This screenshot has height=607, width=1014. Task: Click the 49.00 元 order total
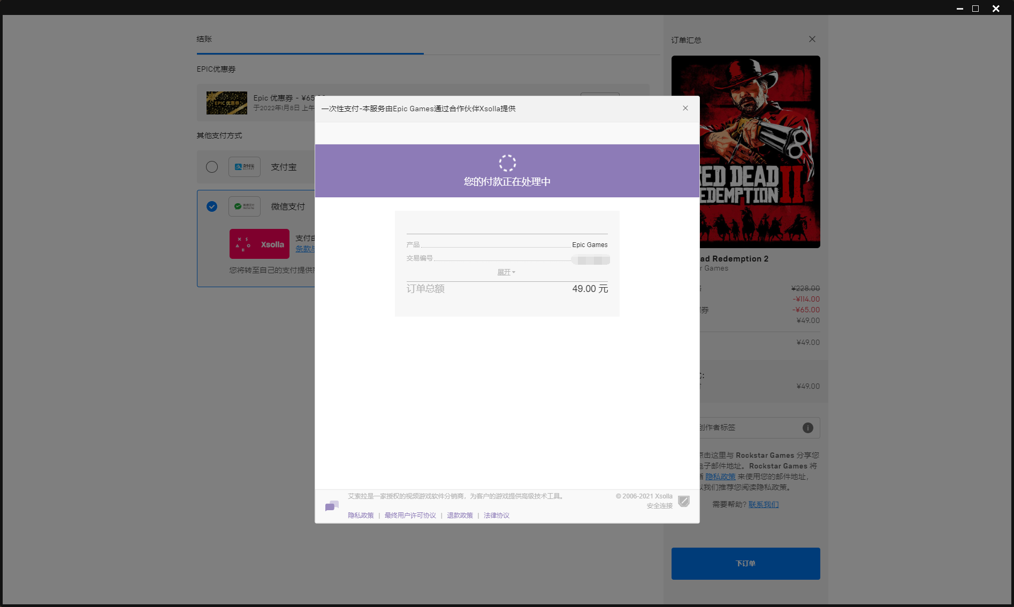click(x=590, y=289)
